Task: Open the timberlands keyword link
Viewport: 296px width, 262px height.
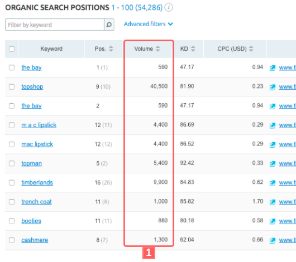Action: [37, 182]
